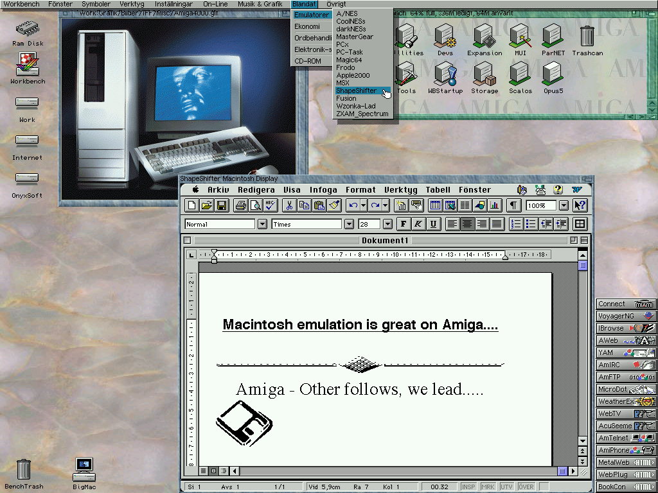Viewport: 658px width, 493px height.
Task: Click the Bulleted list icon
Action: (x=531, y=224)
